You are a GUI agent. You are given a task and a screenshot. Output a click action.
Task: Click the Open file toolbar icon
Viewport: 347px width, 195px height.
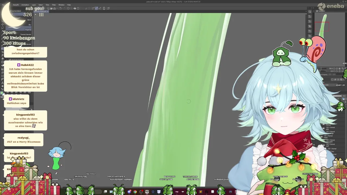[x=51, y=8]
